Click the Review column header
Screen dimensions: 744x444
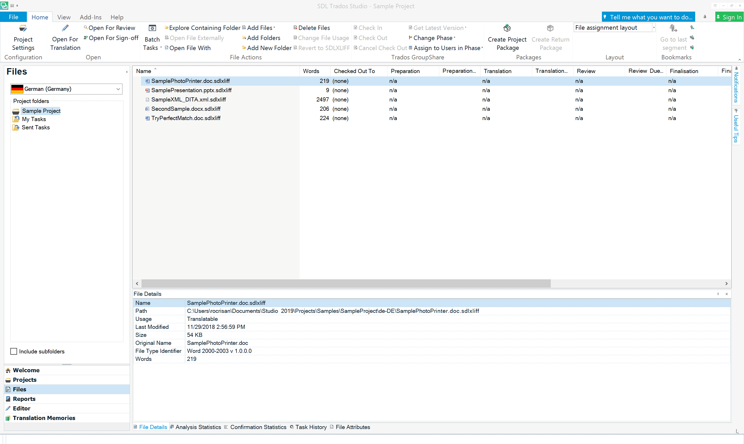point(599,71)
